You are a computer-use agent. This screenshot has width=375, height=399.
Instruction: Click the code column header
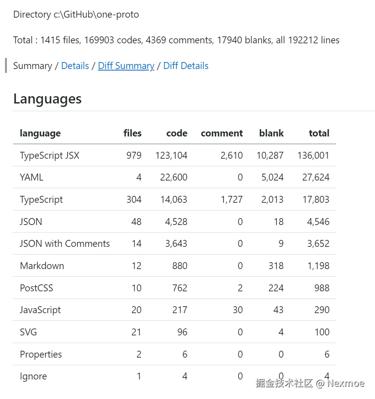tap(177, 133)
